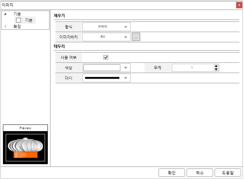The width and height of the screenshot is (244, 180).
Task: Click the 테두리 section heading
Action: point(59,46)
